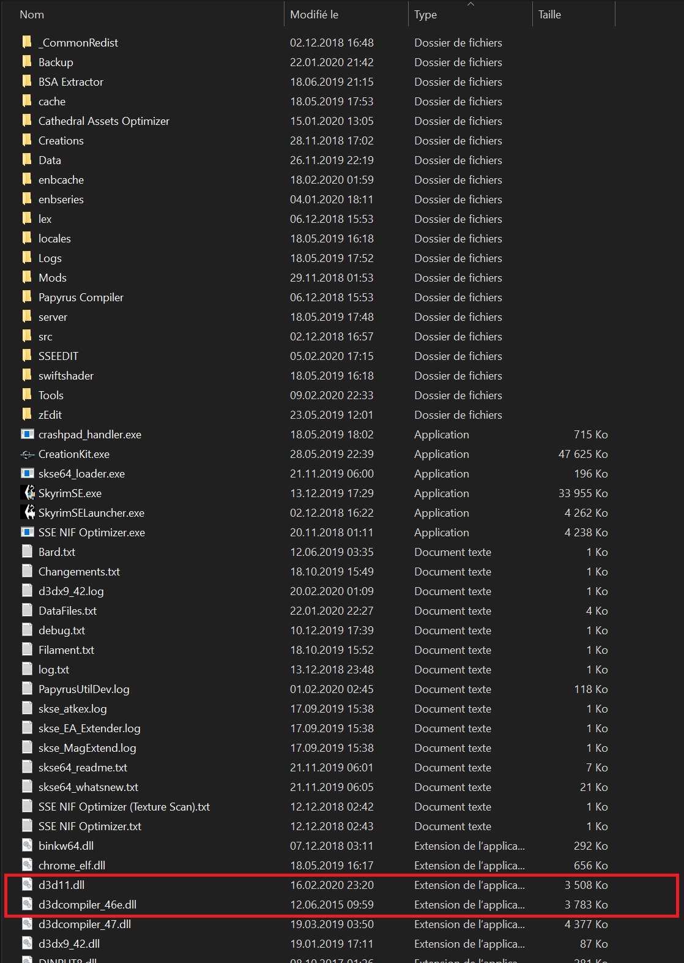Select the Changements.txt file name
The width and height of the screenshot is (684, 963).
(x=79, y=571)
